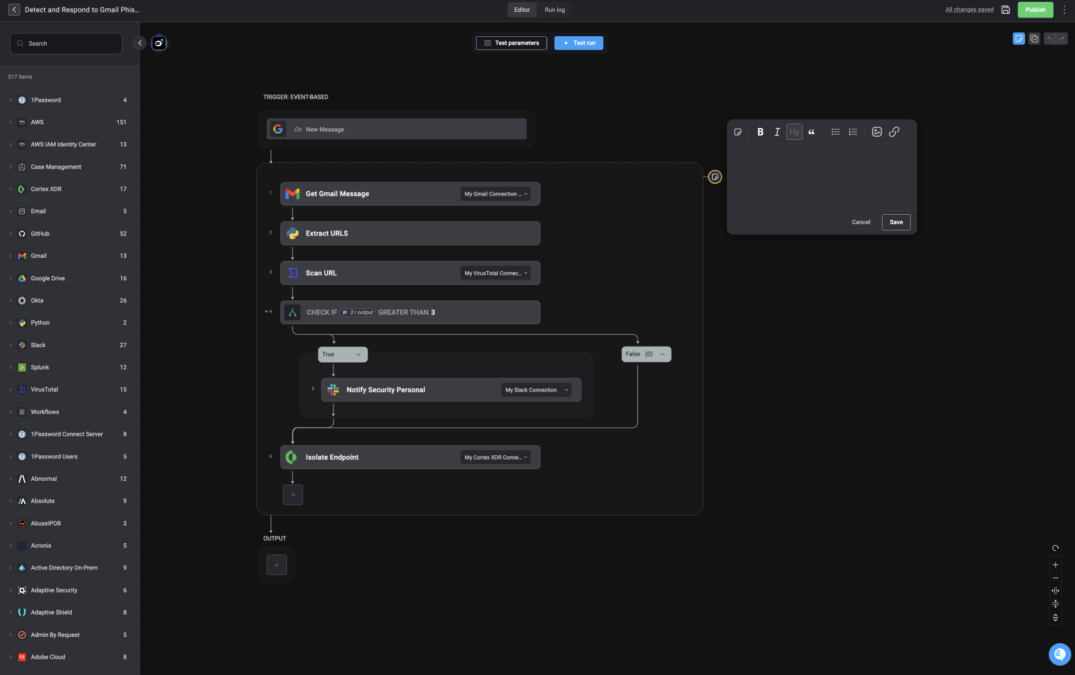Click the Publish button
Image resolution: width=1075 pixels, height=675 pixels.
click(1035, 9)
